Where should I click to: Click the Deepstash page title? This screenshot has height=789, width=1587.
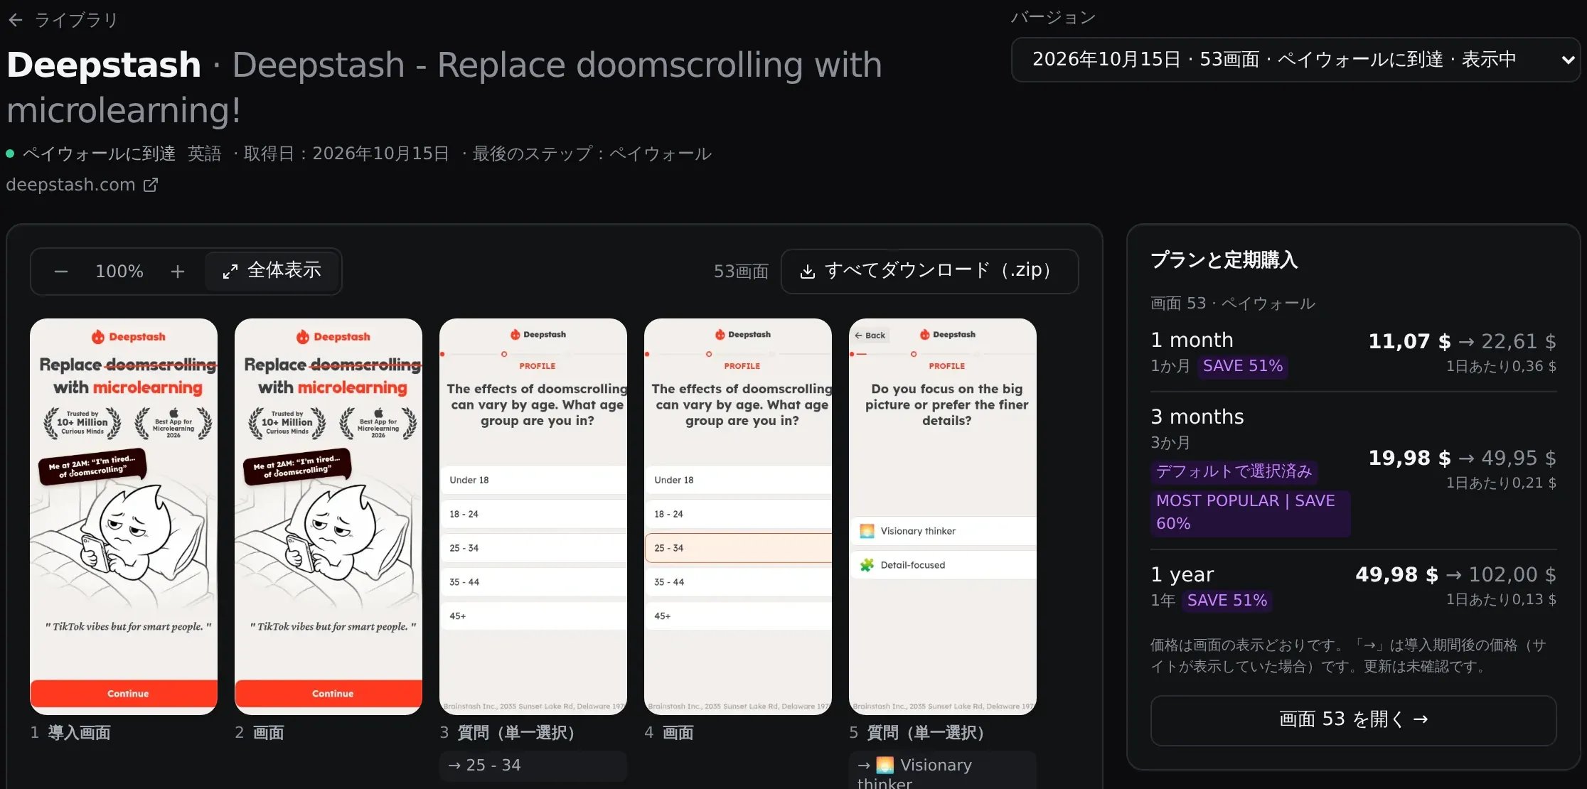[104, 65]
